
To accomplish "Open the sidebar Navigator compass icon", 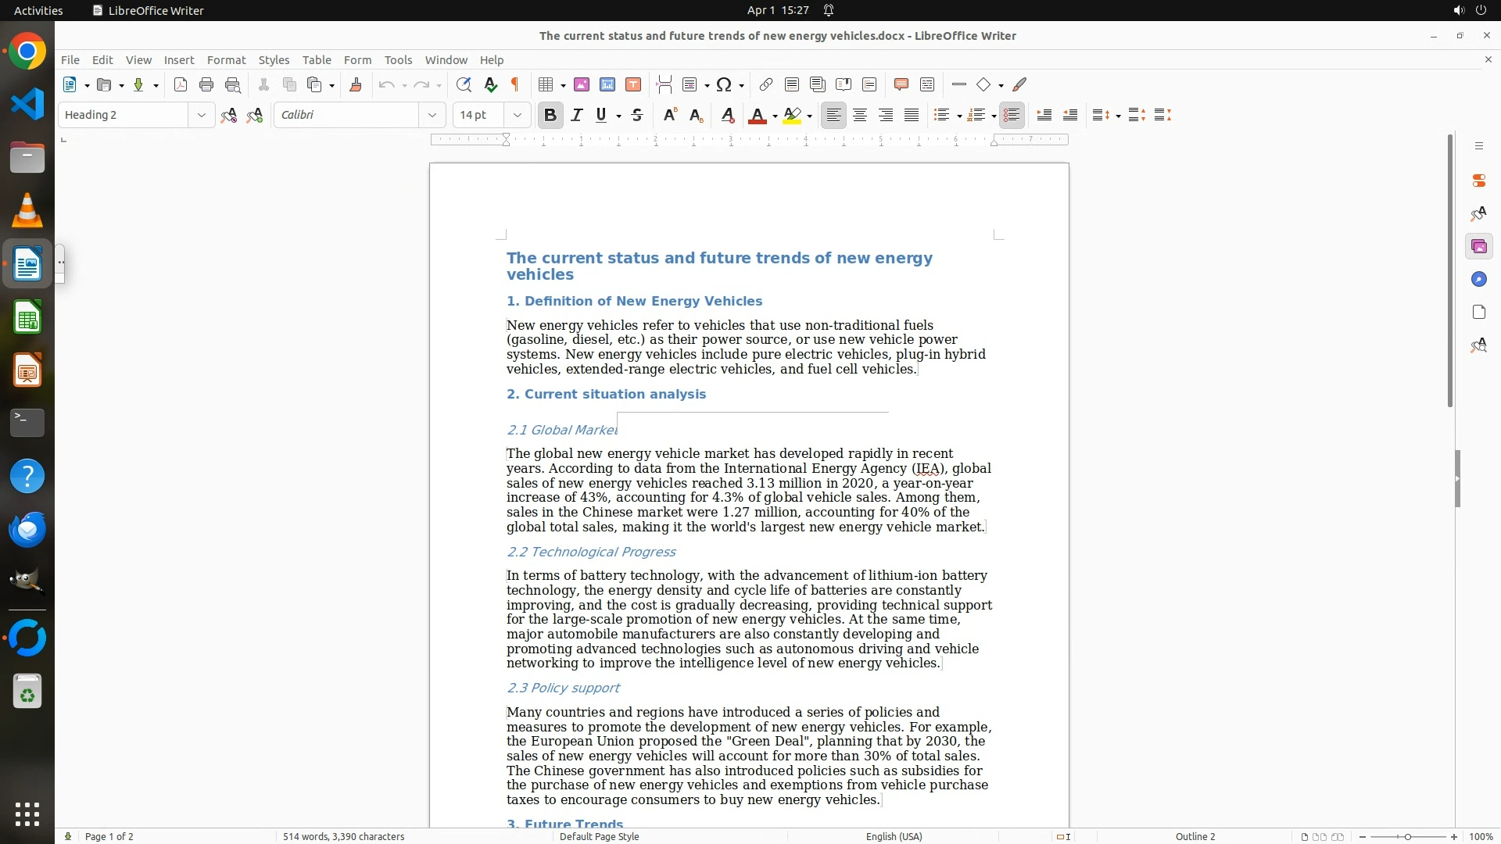I will point(1479,280).
